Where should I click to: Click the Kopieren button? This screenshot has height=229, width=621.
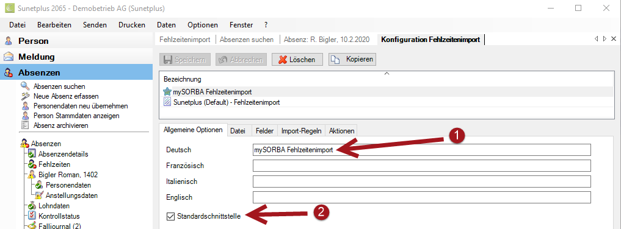pyautogui.click(x=352, y=60)
